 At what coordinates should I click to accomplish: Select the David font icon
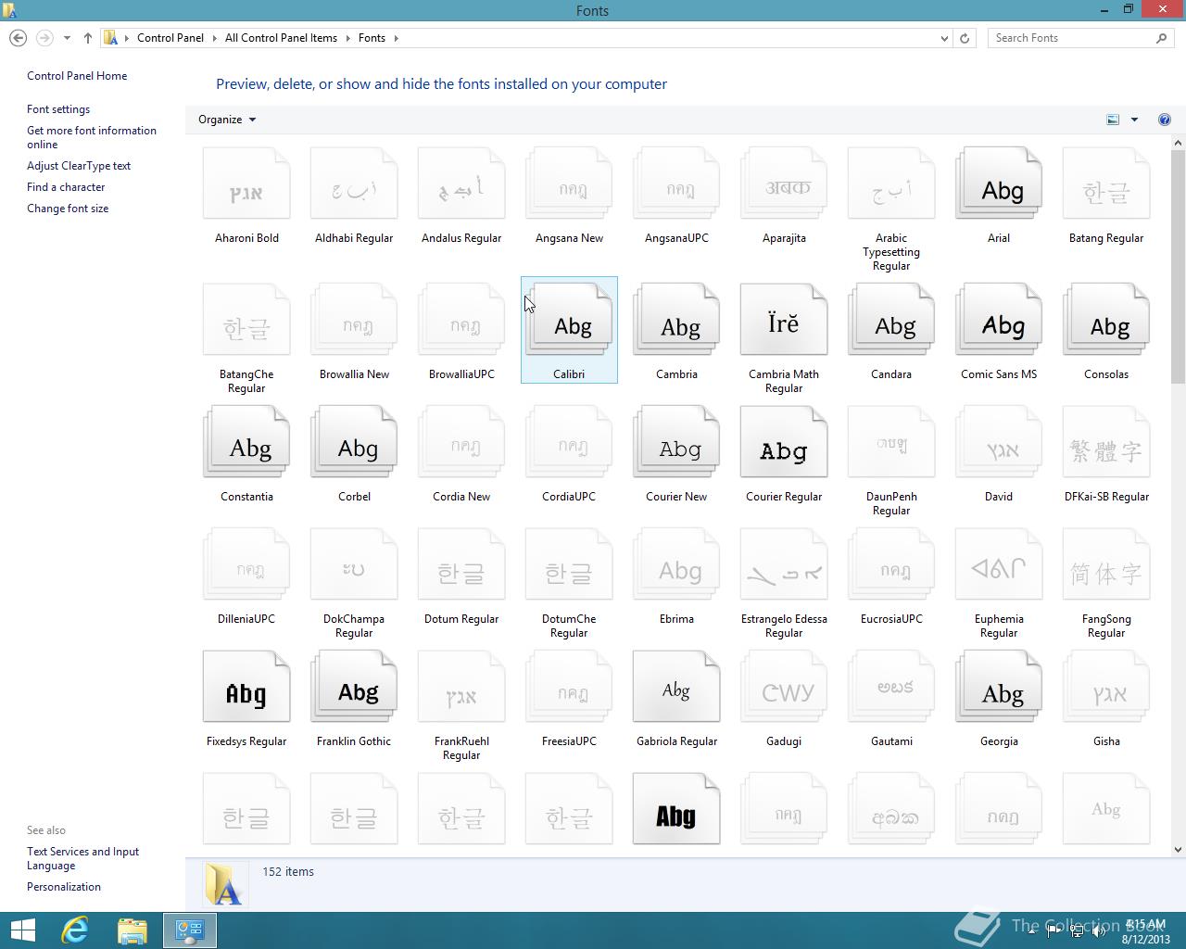click(x=999, y=442)
